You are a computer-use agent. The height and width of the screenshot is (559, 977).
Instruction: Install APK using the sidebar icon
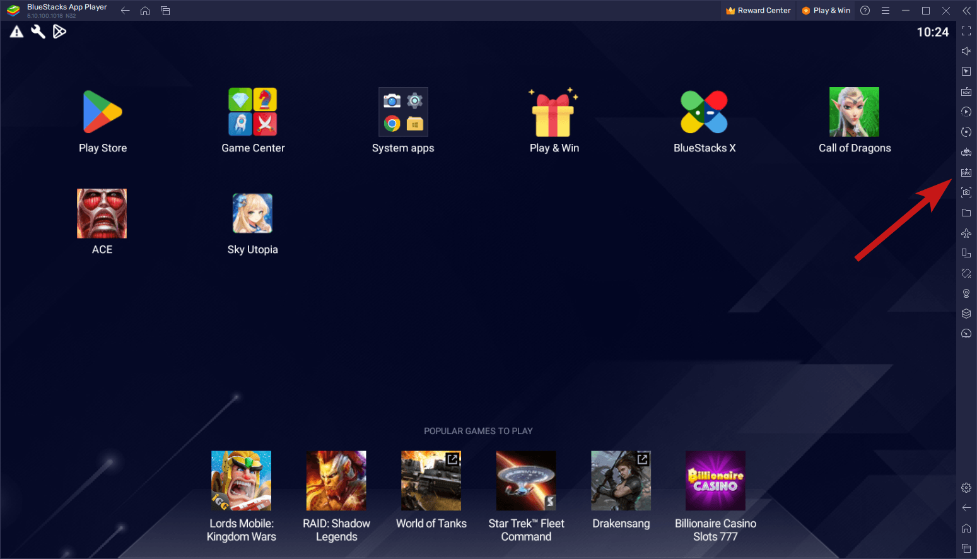click(966, 172)
